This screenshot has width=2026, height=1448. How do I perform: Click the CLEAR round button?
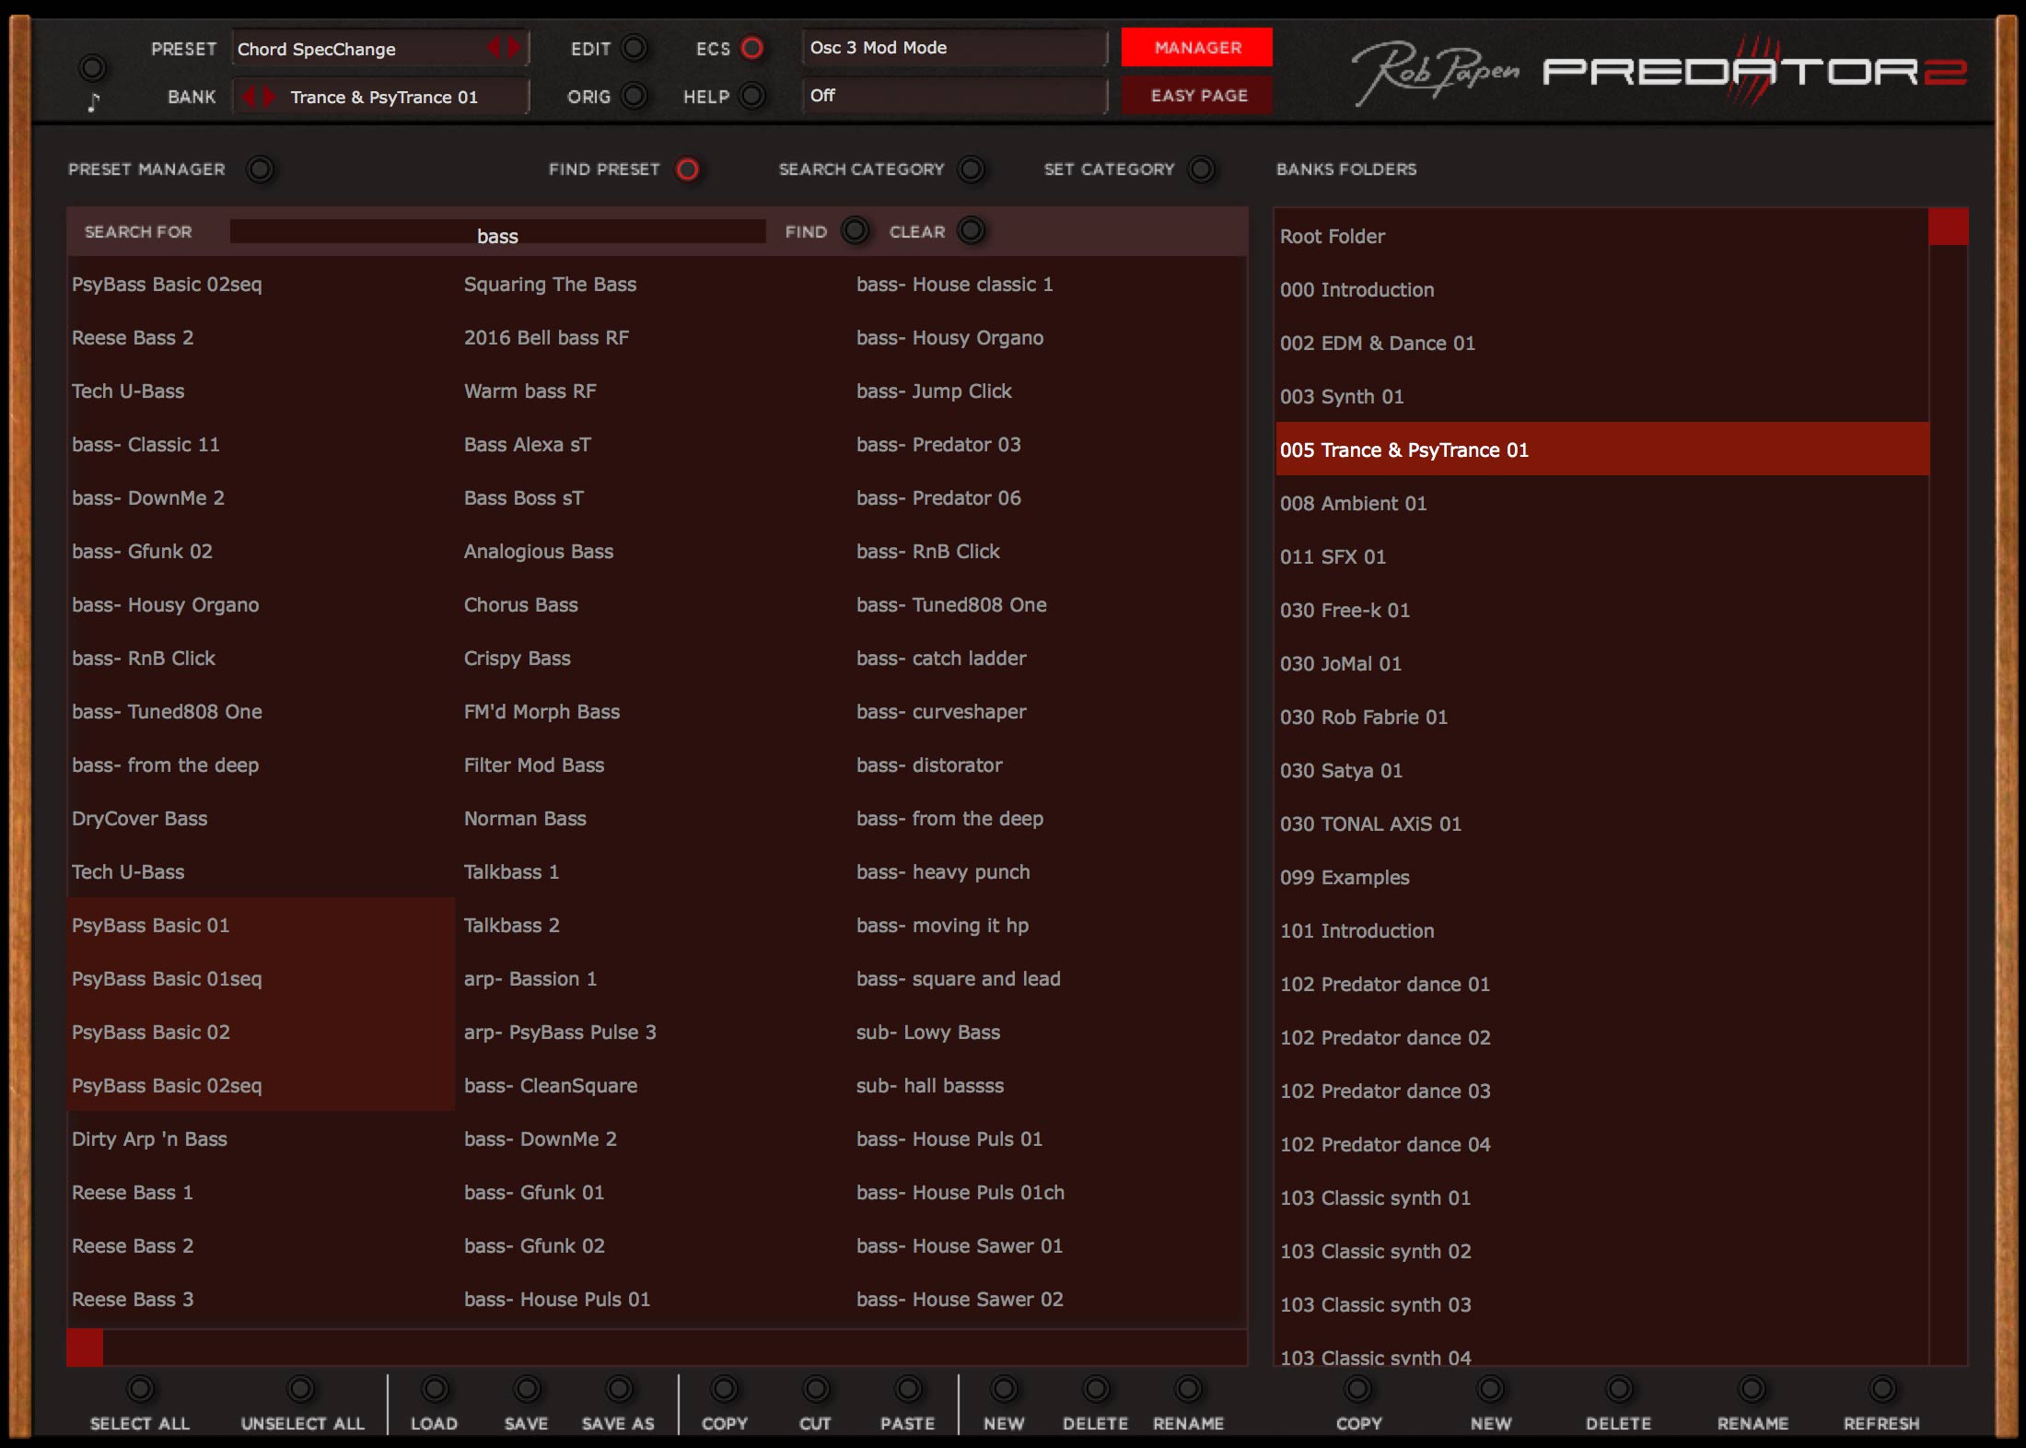point(971,230)
